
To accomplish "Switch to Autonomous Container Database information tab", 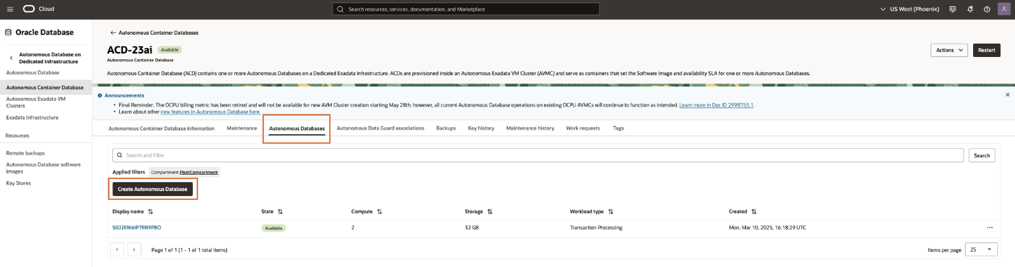I will coord(162,128).
